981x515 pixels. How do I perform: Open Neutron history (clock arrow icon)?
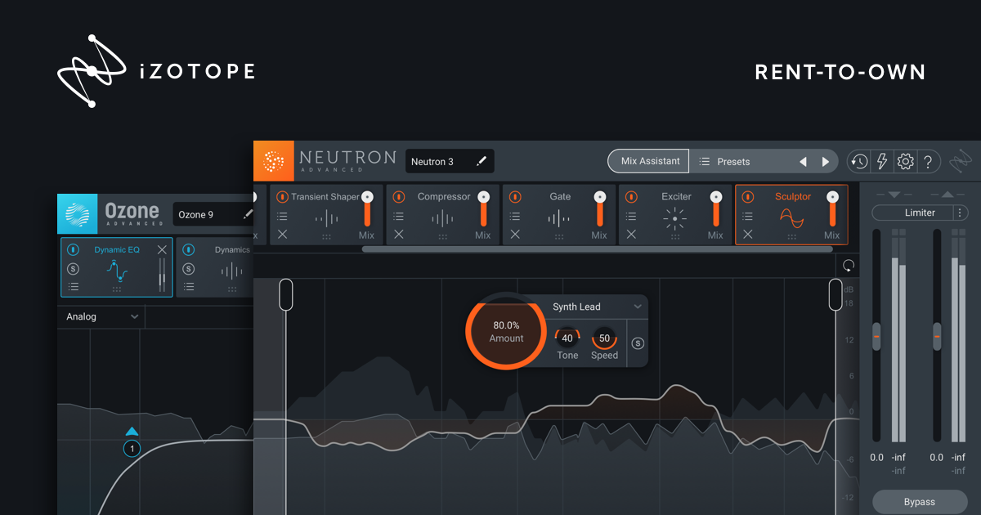pyautogui.click(x=858, y=161)
